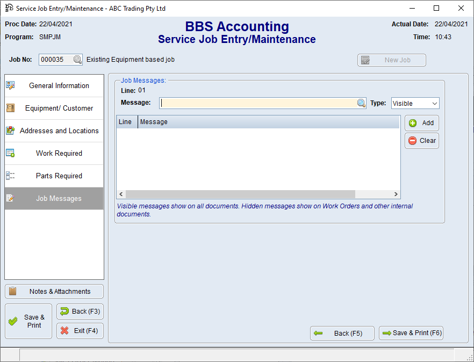
Task: Click the Addresses and Locations sidebar icon
Action: (10, 131)
